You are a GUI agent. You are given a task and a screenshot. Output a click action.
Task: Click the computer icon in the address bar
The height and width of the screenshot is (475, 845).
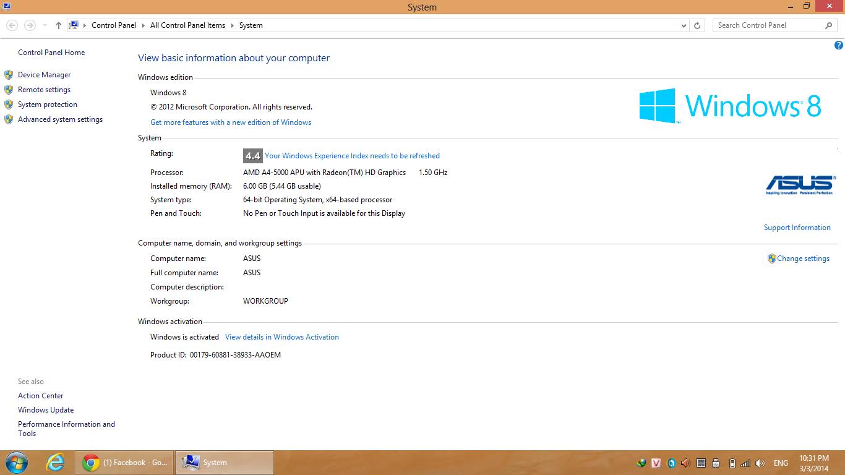pyautogui.click(x=74, y=25)
